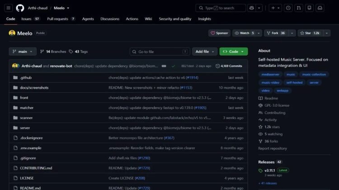This screenshot has width=339, height=190.
Task: Go to GitHub homepage via Octocat logo
Action: 20,8
